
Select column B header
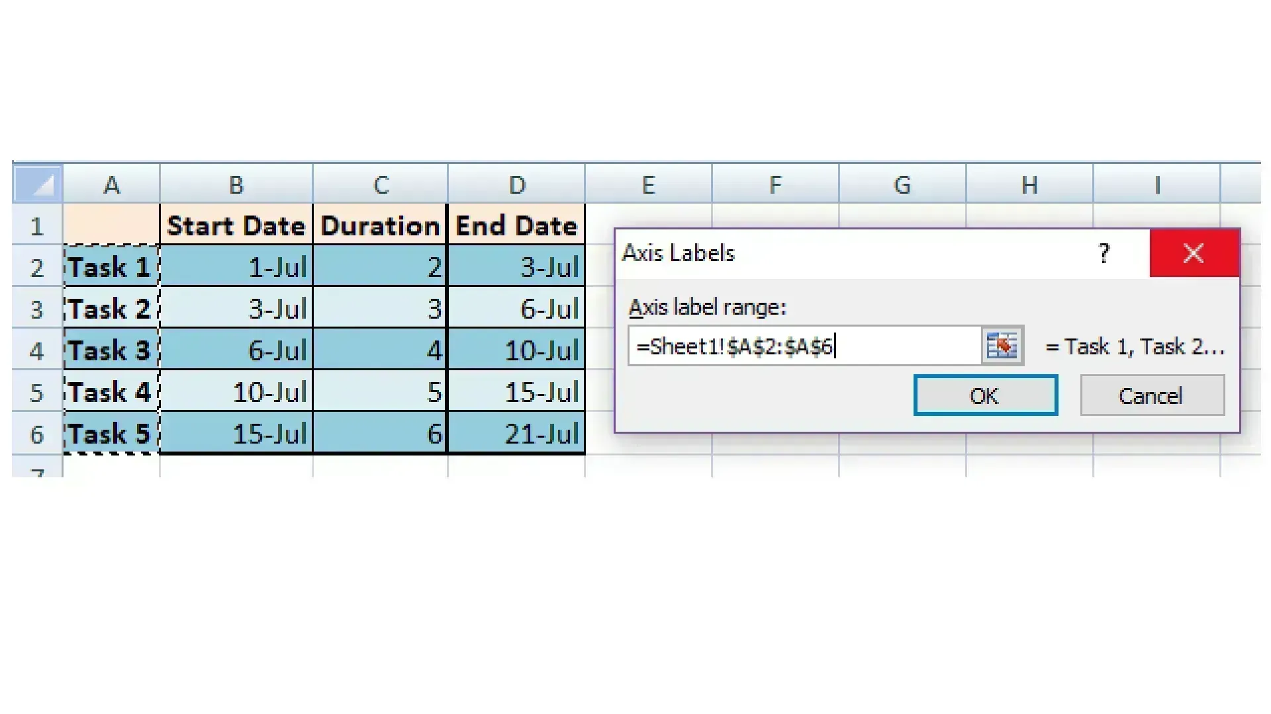click(x=236, y=184)
